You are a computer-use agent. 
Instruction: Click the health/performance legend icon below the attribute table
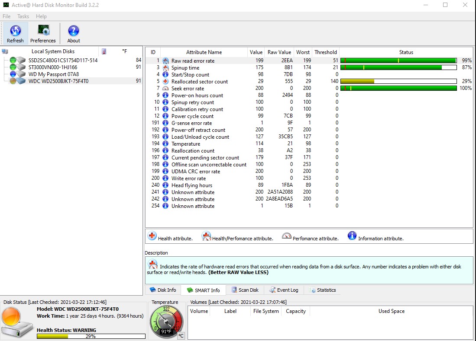point(206,236)
